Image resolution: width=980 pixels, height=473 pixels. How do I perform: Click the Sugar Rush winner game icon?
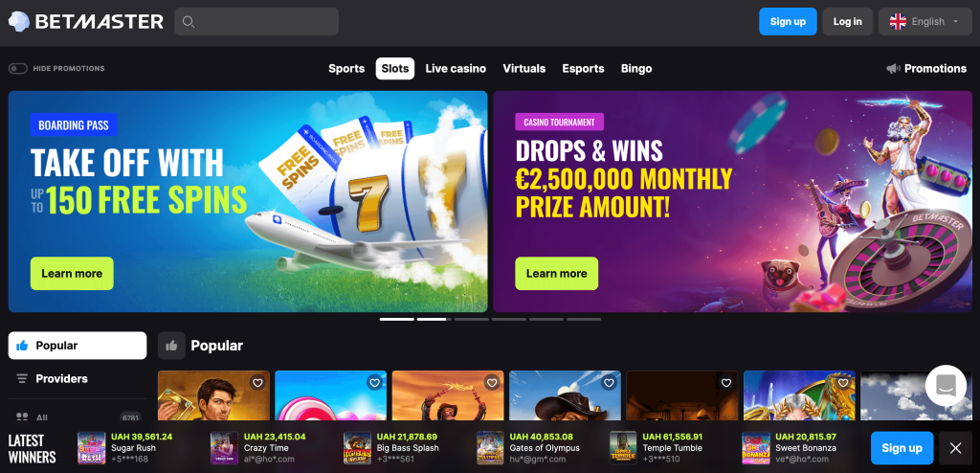[91, 448]
